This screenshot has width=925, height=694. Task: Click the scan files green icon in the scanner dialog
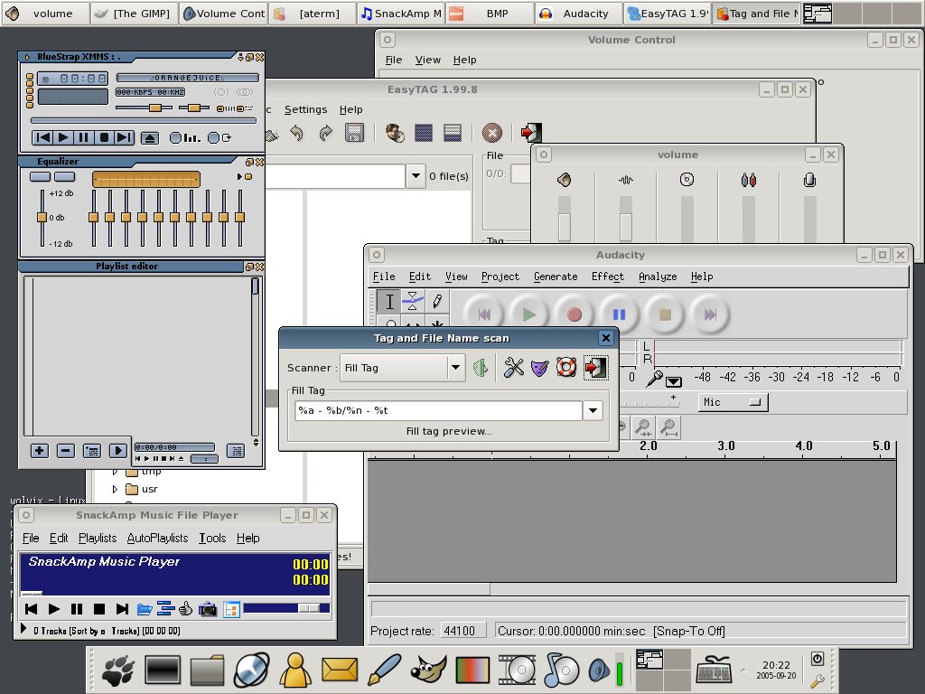pyautogui.click(x=481, y=368)
